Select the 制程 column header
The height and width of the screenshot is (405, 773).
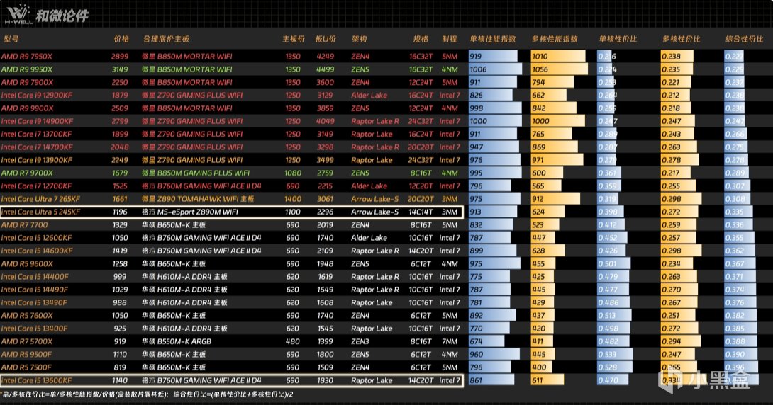[x=449, y=39]
